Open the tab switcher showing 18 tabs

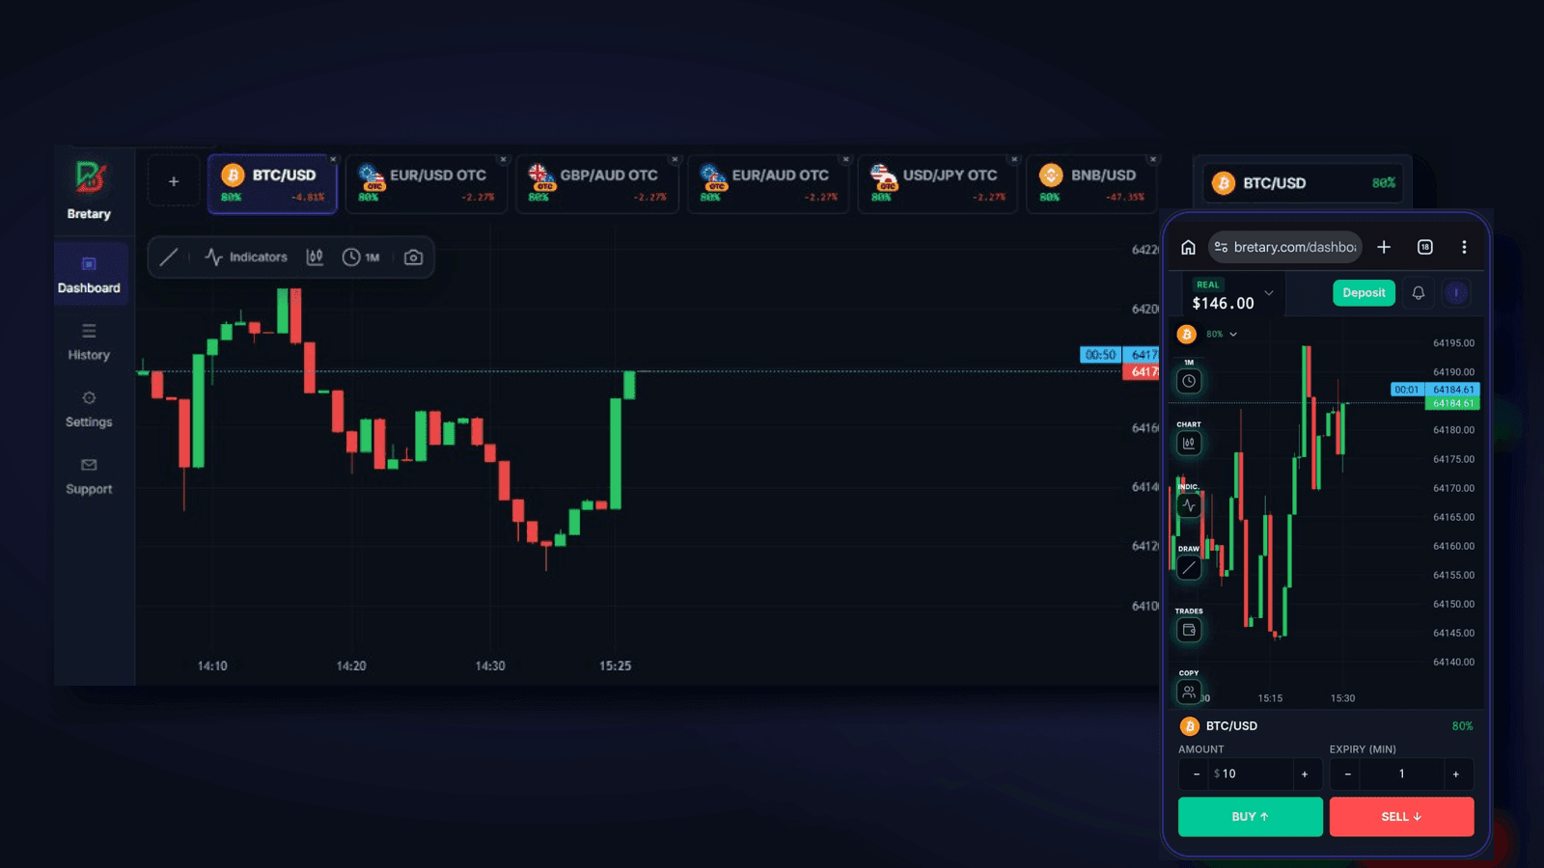point(1425,247)
